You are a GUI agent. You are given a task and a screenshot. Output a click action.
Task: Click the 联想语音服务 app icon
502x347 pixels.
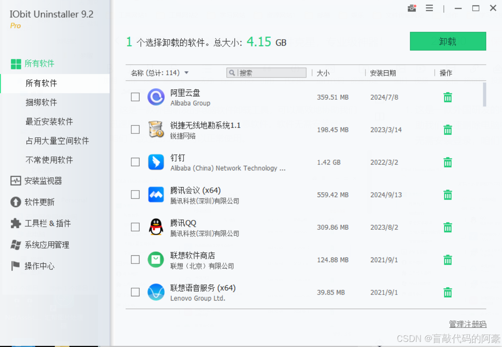coord(156,292)
